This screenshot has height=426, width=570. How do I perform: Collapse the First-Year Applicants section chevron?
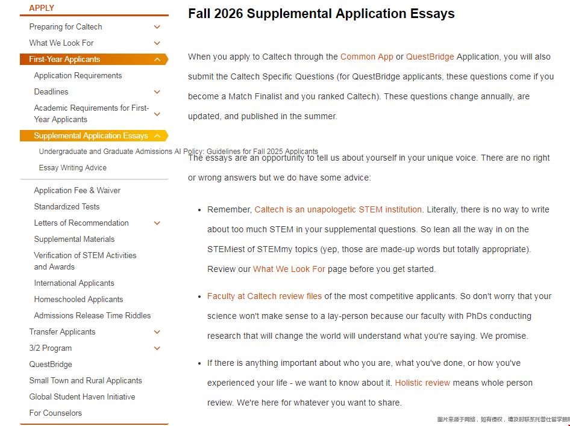[x=157, y=60]
